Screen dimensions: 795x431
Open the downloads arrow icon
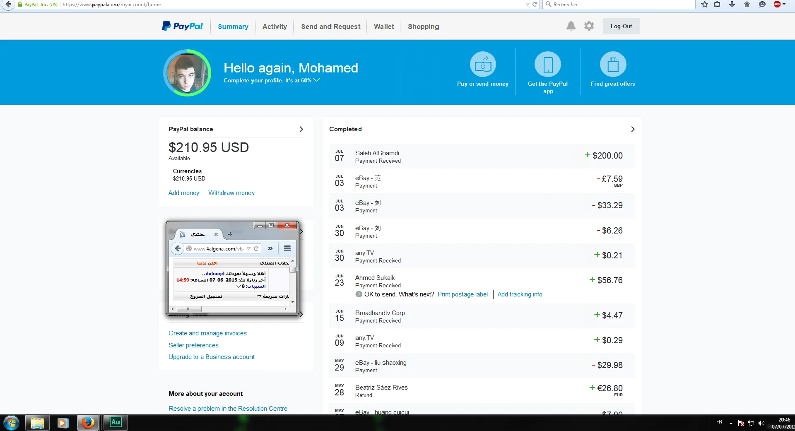pyautogui.click(x=732, y=5)
